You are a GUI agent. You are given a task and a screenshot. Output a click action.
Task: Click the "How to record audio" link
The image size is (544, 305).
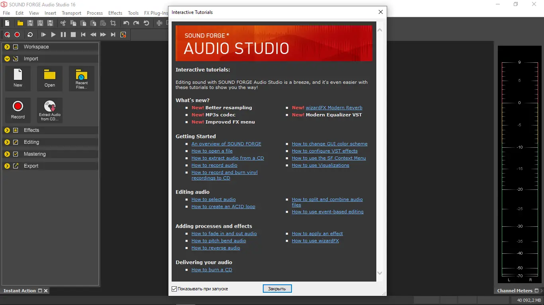214,165
